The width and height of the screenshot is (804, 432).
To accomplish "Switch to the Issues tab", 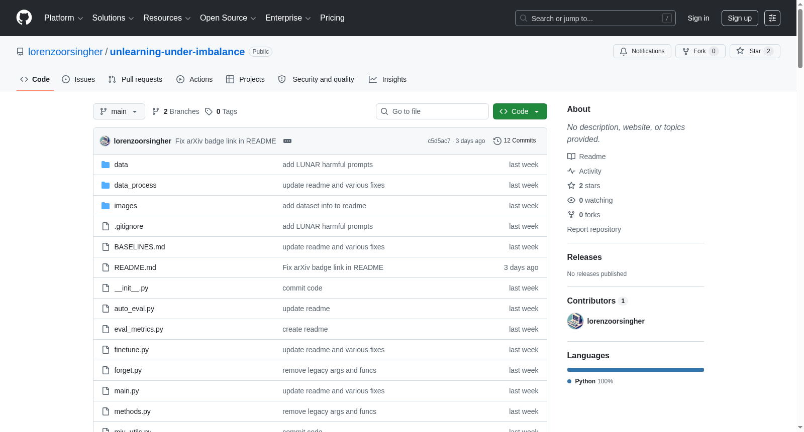I will pos(78,79).
